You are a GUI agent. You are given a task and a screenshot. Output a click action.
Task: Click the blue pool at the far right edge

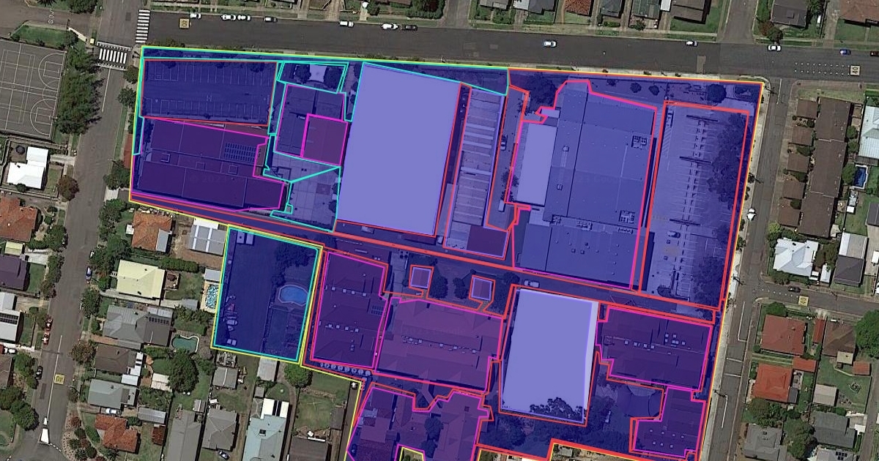click(x=859, y=177)
